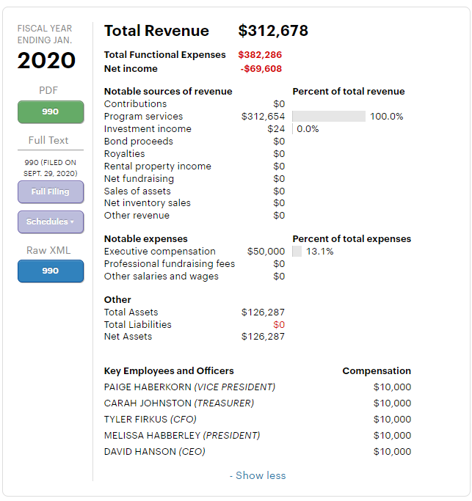Click the Key Employees and Officers heading
This screenshot has height=501, width=472.
click(x=169, y=371)
